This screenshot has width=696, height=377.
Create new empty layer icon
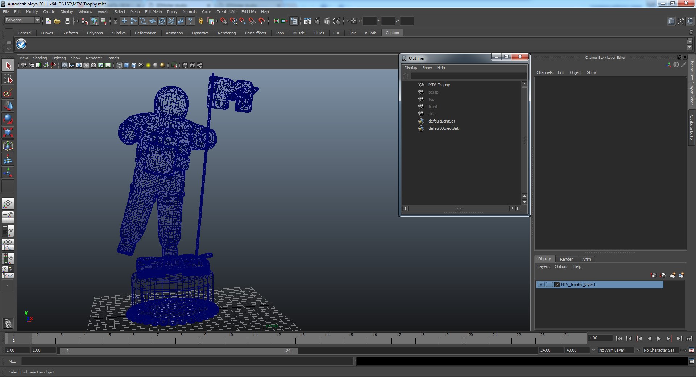tap(672, 275)
